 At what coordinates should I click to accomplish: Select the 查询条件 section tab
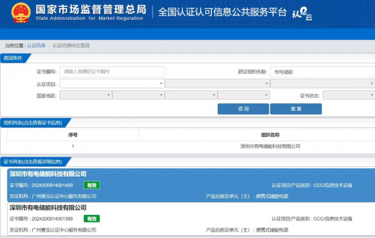[13, 58]
